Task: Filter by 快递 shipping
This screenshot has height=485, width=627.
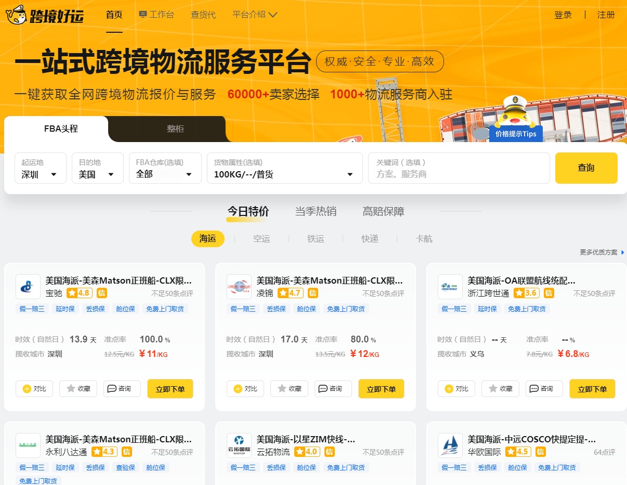Action: [x=370, y=238]
